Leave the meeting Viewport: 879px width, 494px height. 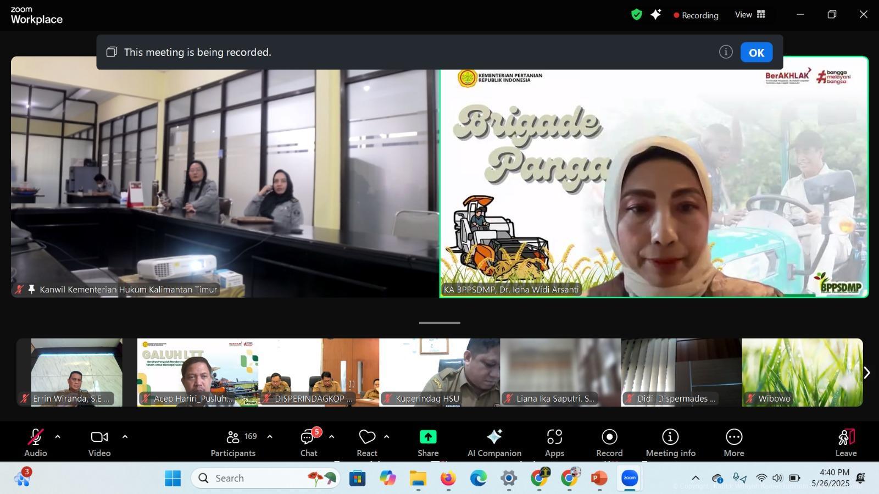pyautogui.click(x=845, y=443)
